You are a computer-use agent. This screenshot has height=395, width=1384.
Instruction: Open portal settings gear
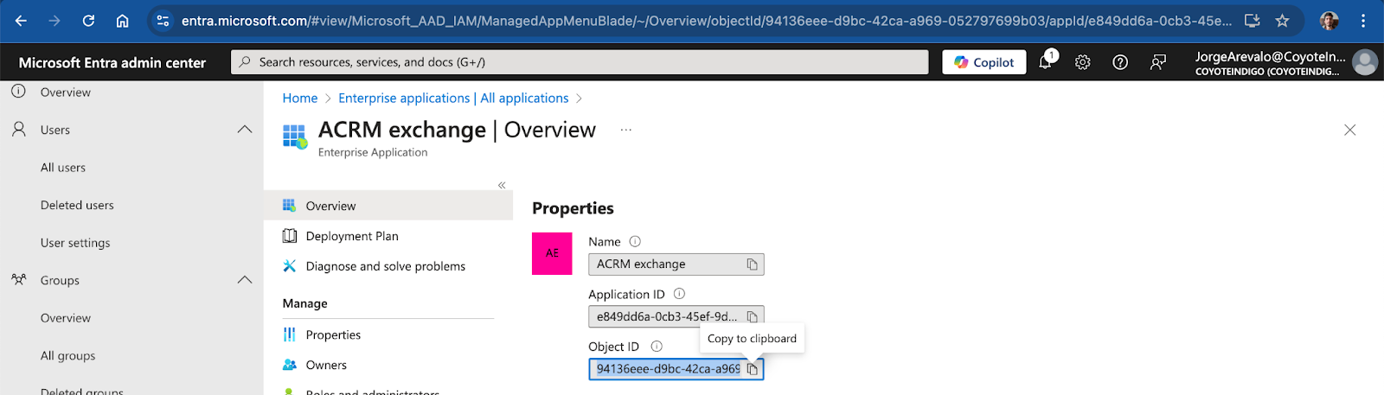click(x=1082, y=62)
